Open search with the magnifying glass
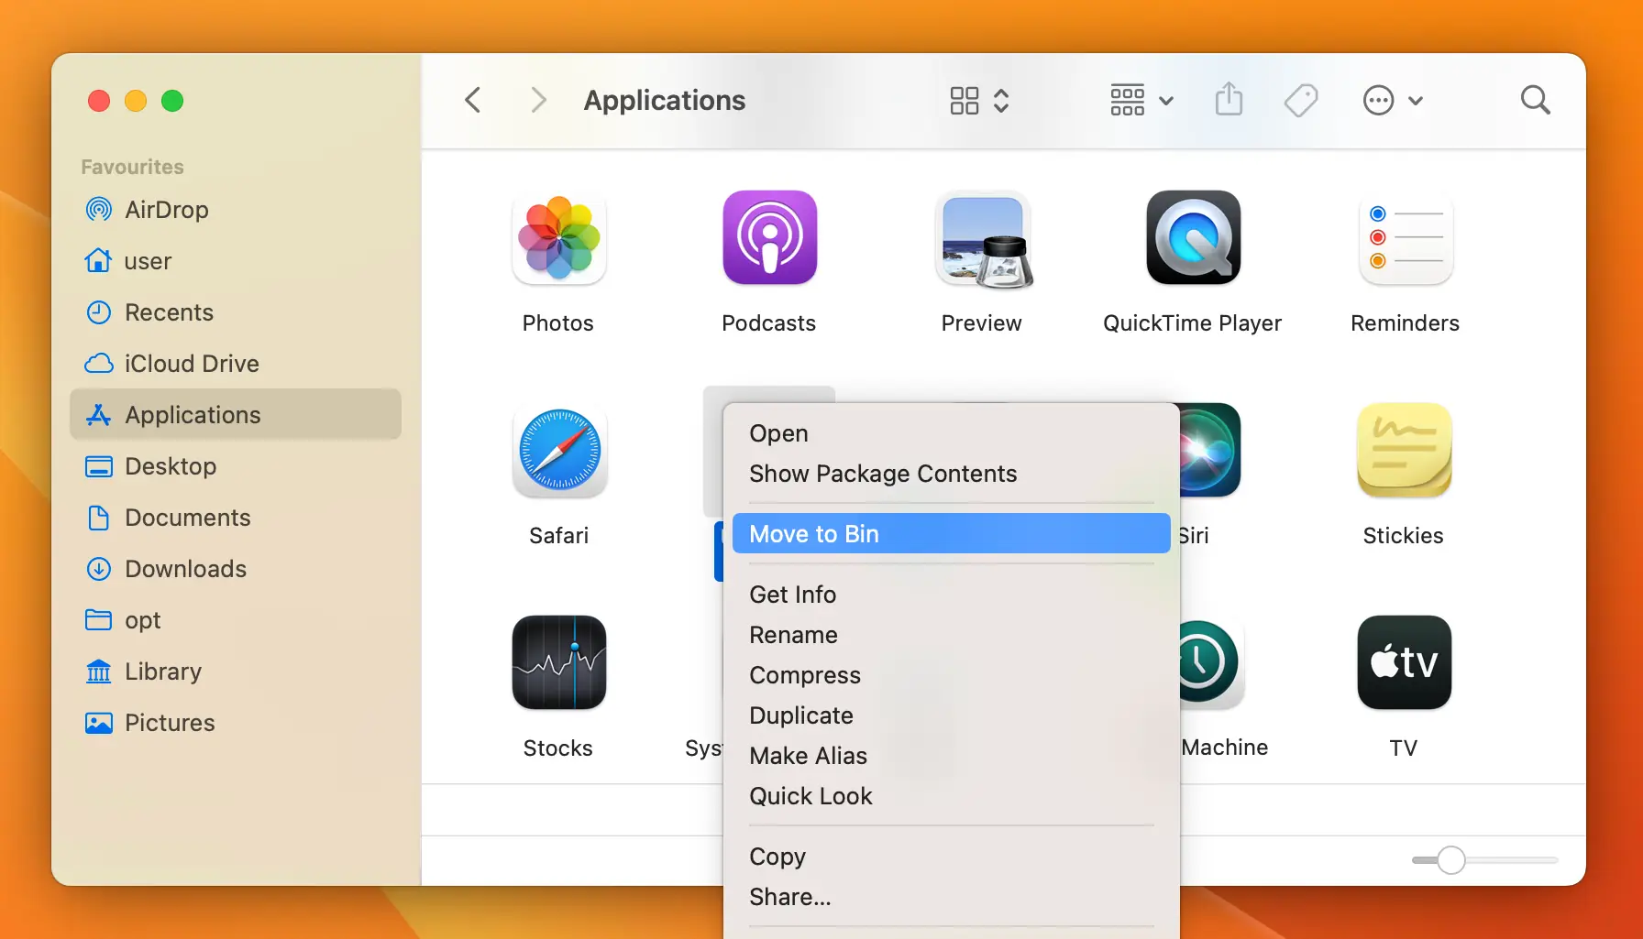Screen dimensions: 1643x939 click(x=1535, y=100)
